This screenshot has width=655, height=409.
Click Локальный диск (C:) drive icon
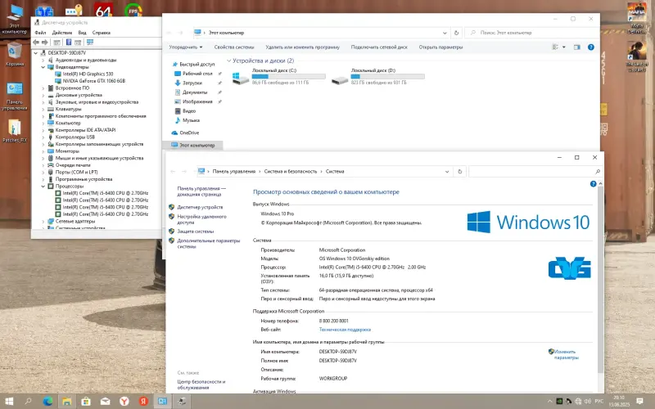coord(241,78)
